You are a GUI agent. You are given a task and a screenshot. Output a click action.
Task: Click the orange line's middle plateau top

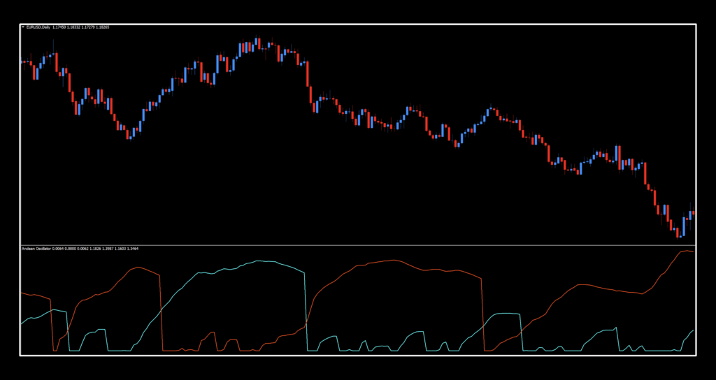pos(392,260)
